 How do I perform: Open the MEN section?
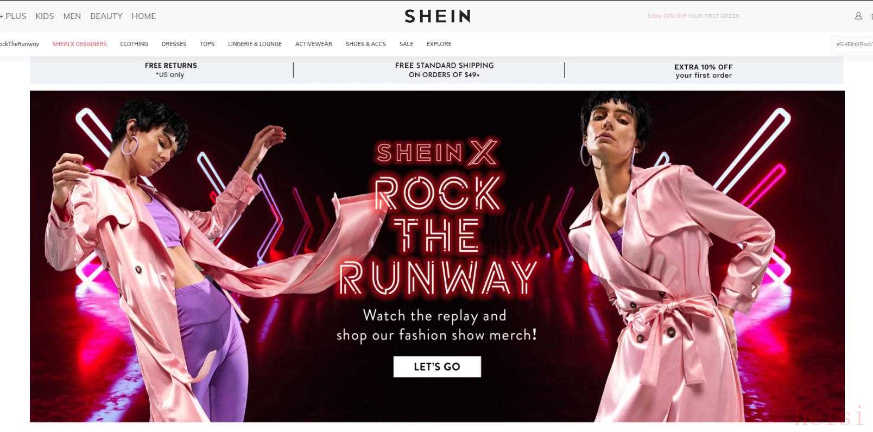72,16
